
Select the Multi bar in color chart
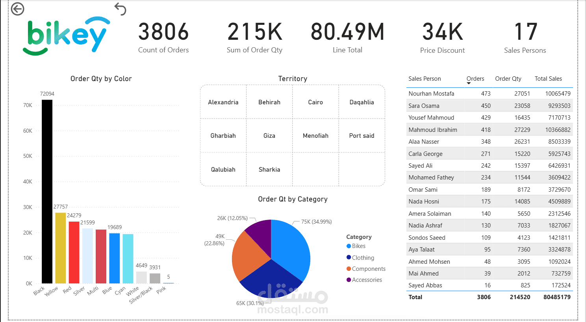click(x=101, y=256)
